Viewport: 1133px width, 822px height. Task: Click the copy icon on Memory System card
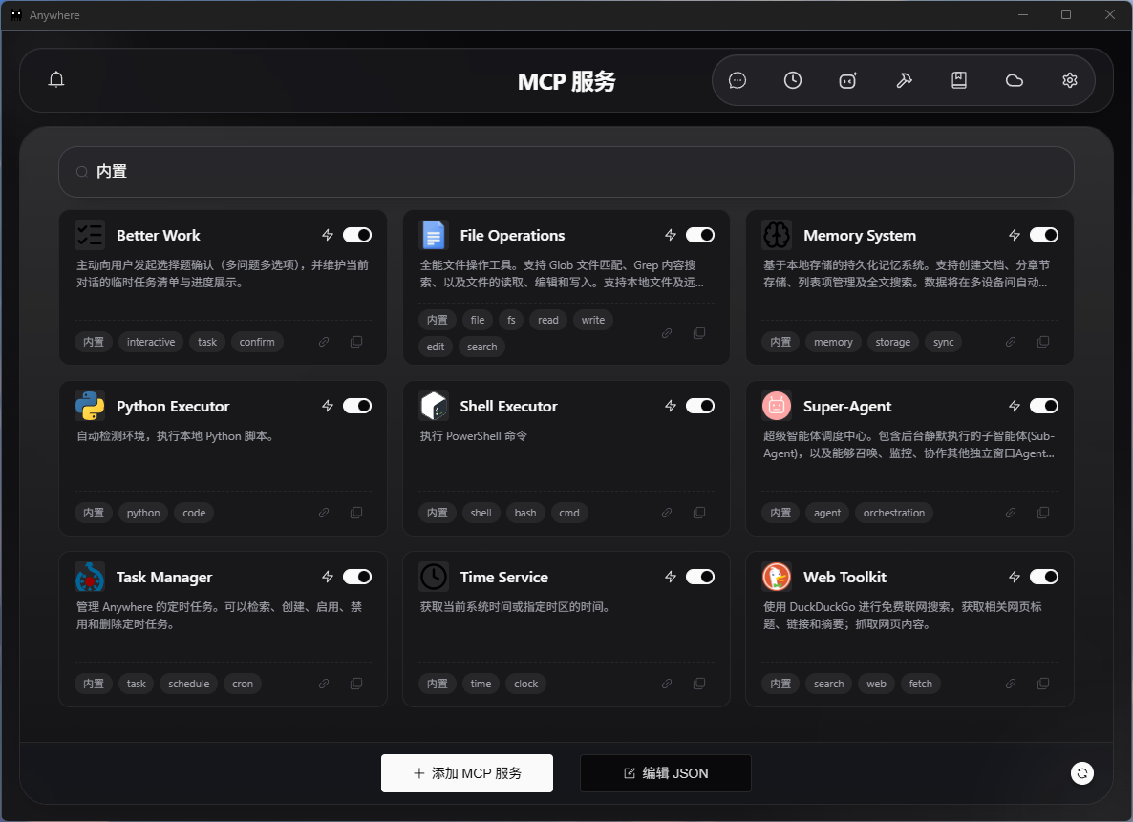(1043, 342)
